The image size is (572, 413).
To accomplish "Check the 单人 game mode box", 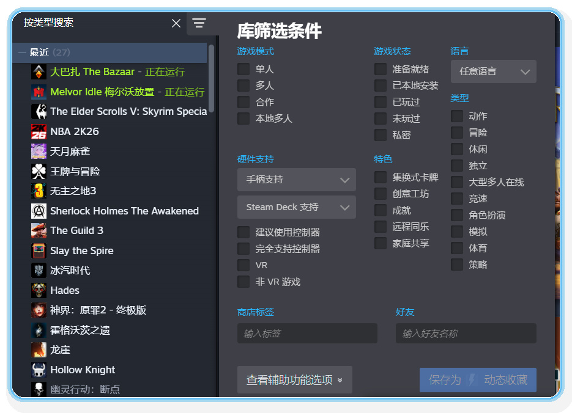I will (x=243, y=69).
